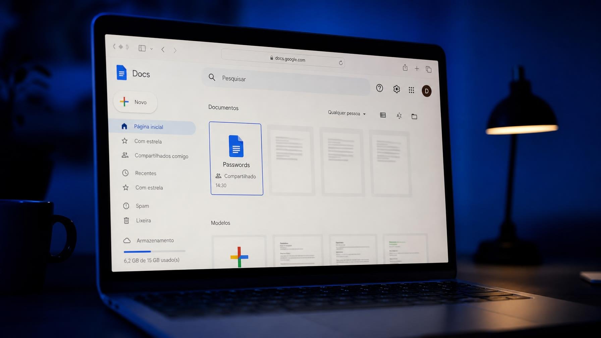Open the Google apps grid icon
The width and height of the screenshot is (601, 338).
pyautogui.click(x=411, y=90)
